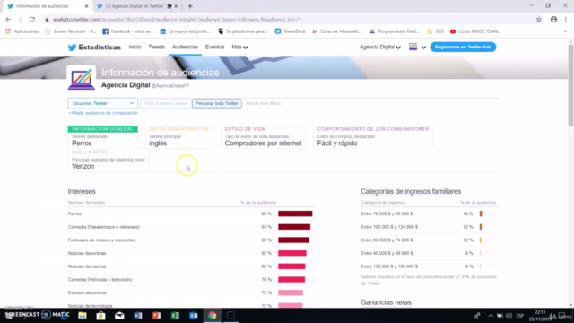574x323 pixels.
Task: Bookmark this page with the star icon
Action: coord(538,20)
